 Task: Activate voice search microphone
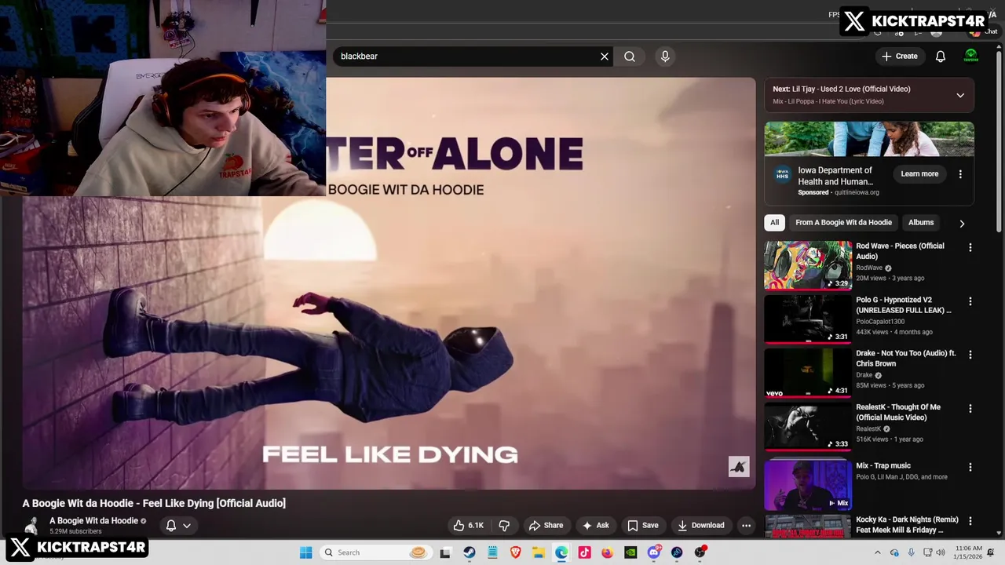665,56
